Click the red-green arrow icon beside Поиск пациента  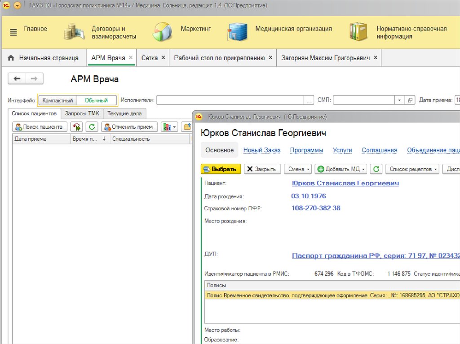(77, 127)
